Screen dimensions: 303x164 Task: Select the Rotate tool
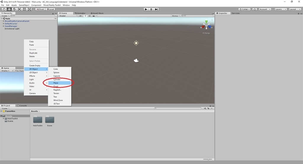click(14, 9)
